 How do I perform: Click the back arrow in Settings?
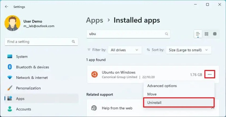(x=7, y=7)
